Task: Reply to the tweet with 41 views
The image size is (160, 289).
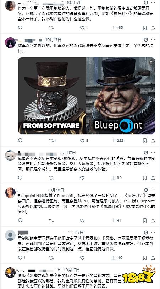Action: tap(20, 220)
